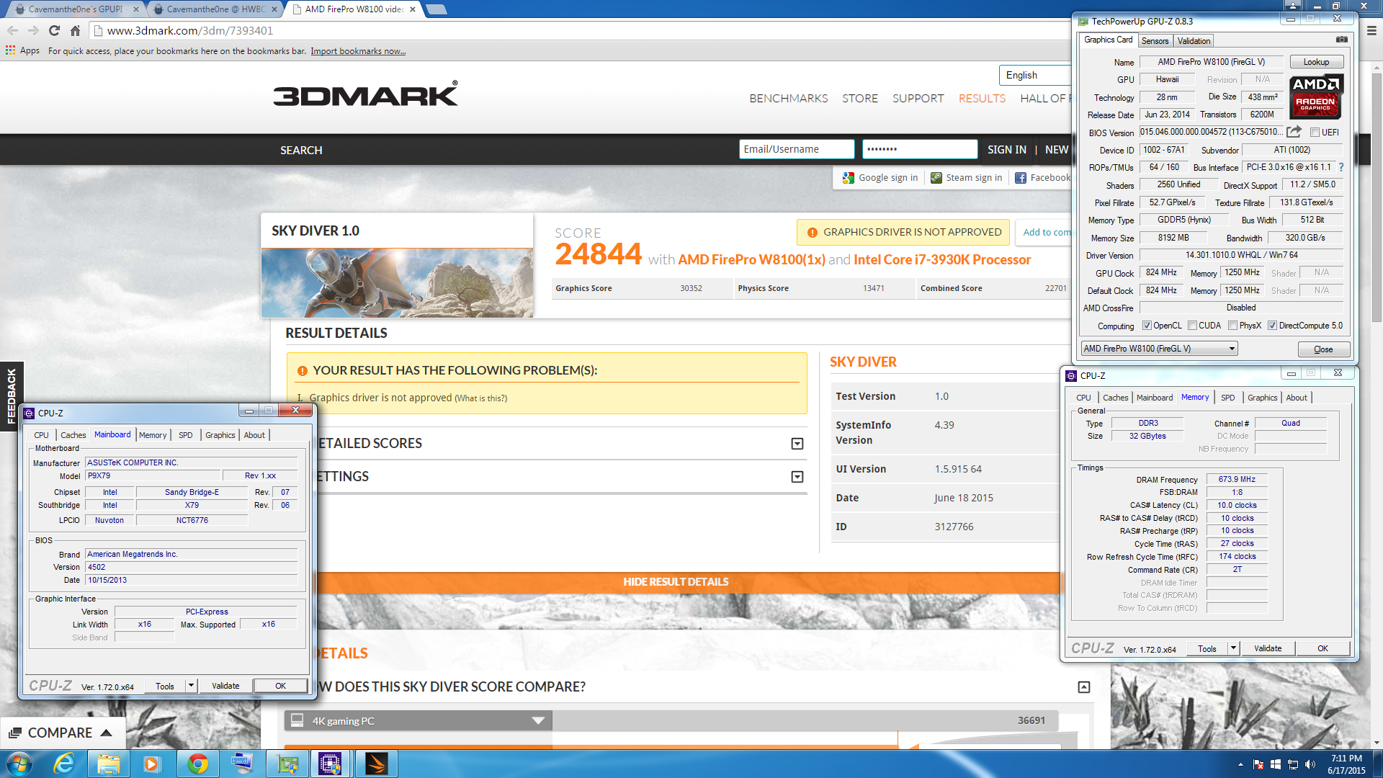The height and width of the screenshot is (778, 1383).
Task: Click the browser address bar
Action: click(576, 30)
